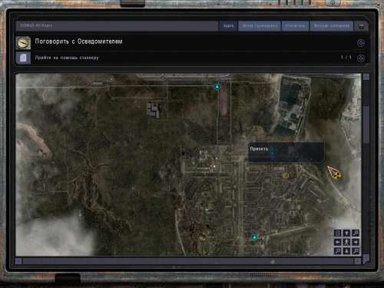Click the left button of the horizontal scrollbar

(x=18, y=261)
